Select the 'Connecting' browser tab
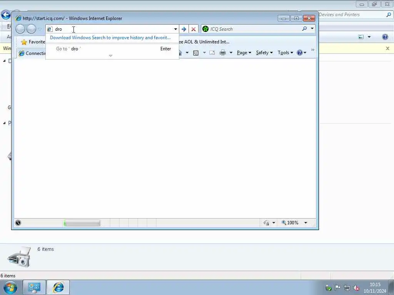This screenshot has height=295, width=394. click(x=32, y=53)
